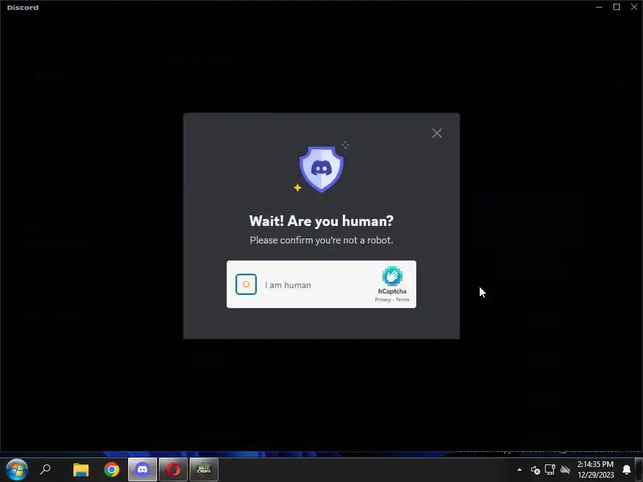Click the 'I am human' label text
This screenshot has width=643, height=482.
click(x=288, y=285)
